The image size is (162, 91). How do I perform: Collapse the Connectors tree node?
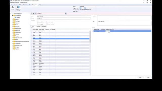[x=13, y=15]
